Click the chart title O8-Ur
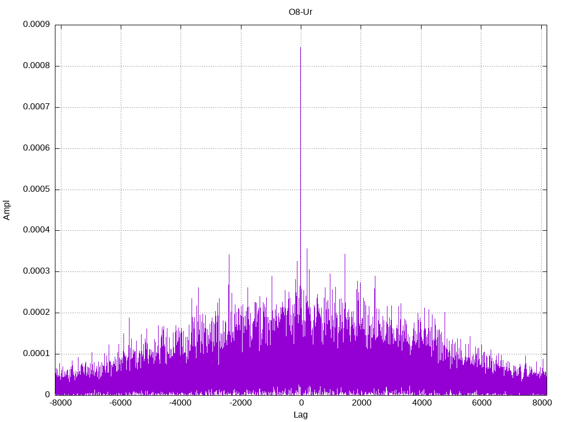Screen dimensions: 562x422 300,12
